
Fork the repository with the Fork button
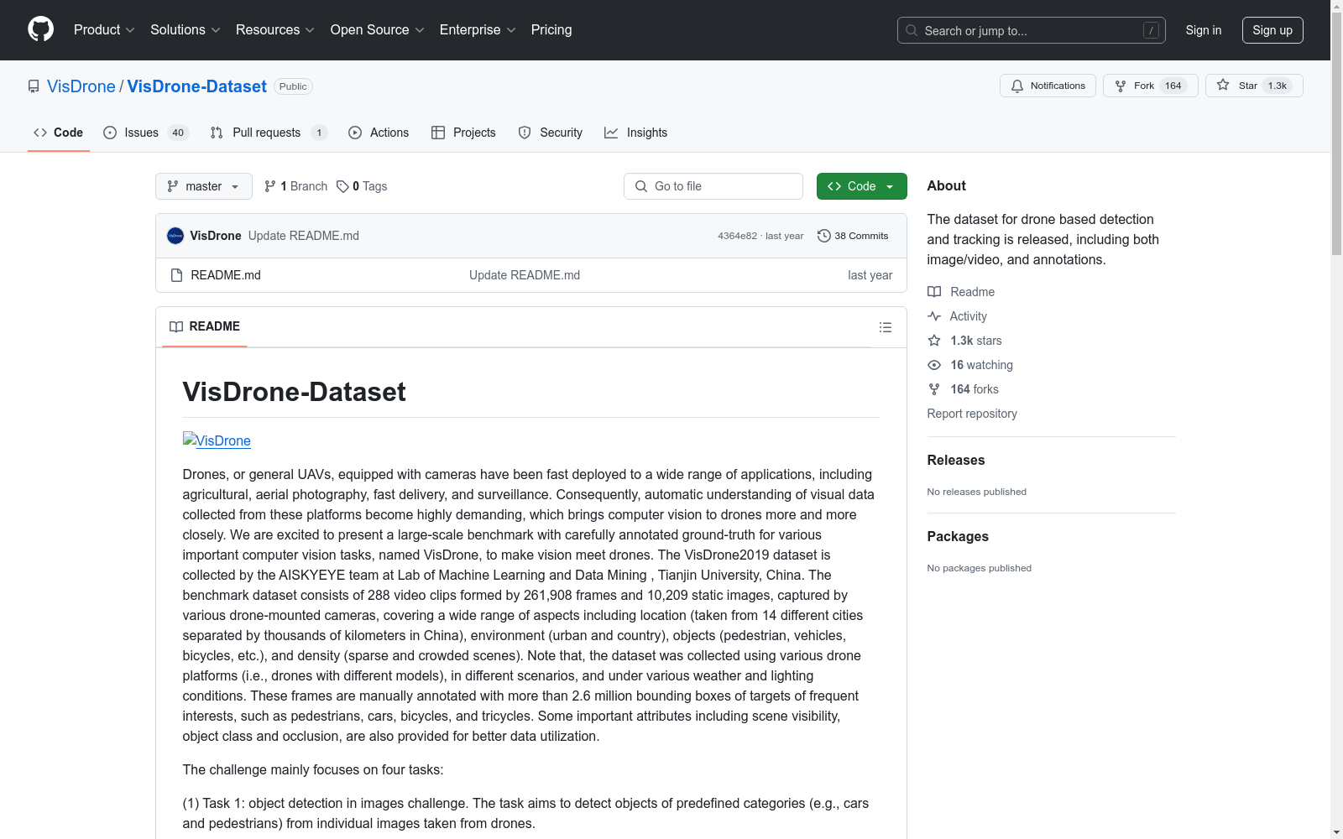[x=1150, y=86]
